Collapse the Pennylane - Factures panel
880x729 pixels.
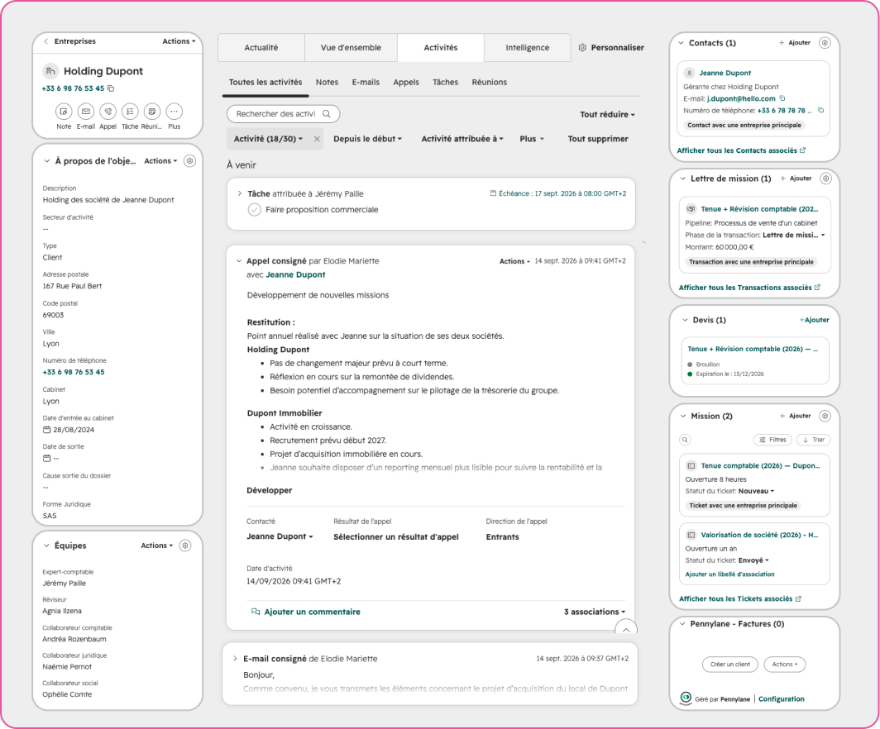[x=682, y=623]
